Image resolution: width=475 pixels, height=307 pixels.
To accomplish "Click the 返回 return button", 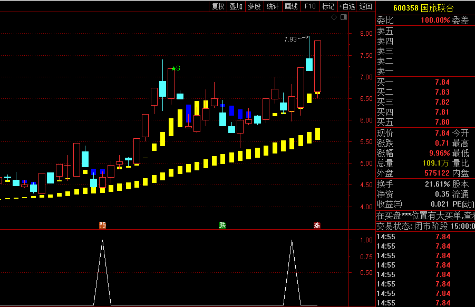I will pyautogui.click(x=366, y=6).
